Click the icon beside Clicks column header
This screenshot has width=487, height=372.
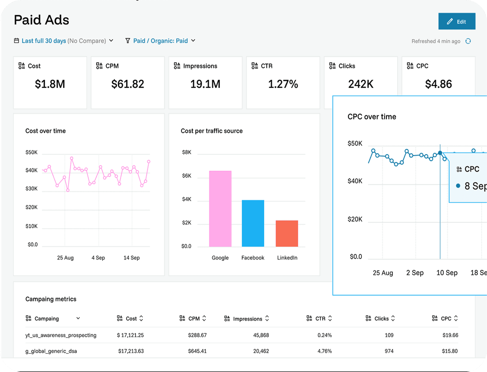(x=369, y=318)
